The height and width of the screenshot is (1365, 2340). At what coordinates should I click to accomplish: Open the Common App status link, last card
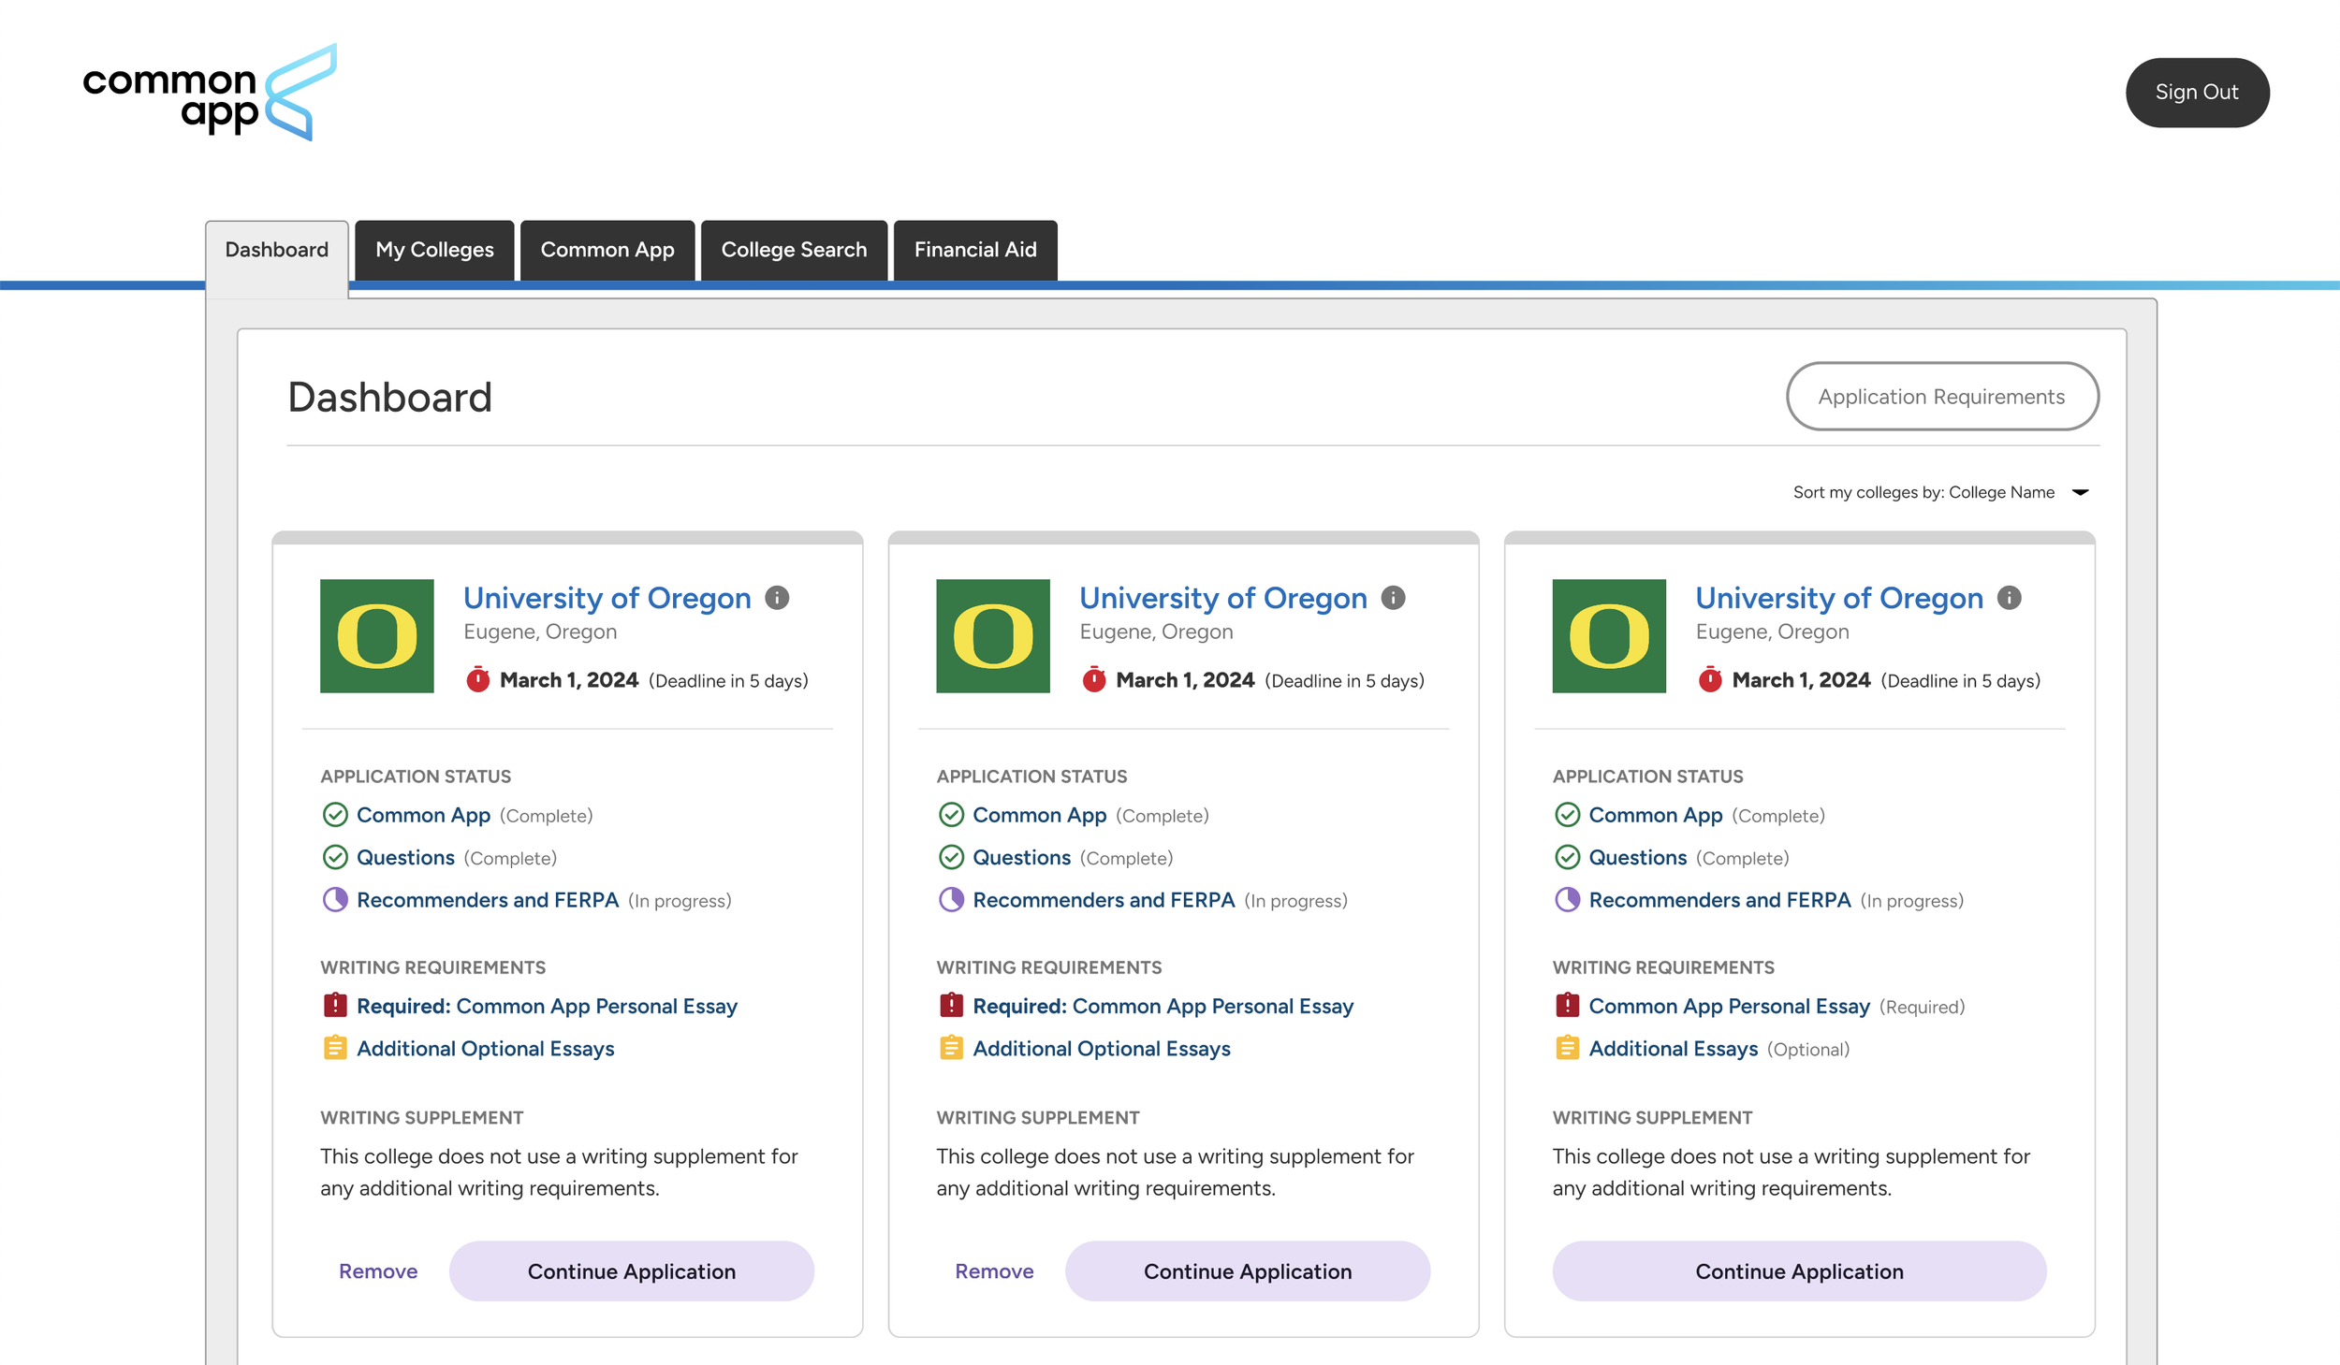point(1655,815)
